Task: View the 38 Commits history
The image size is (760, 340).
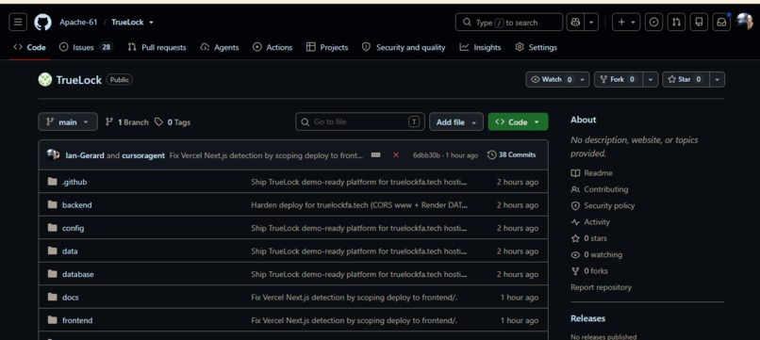Action: [x=511, y=155]
